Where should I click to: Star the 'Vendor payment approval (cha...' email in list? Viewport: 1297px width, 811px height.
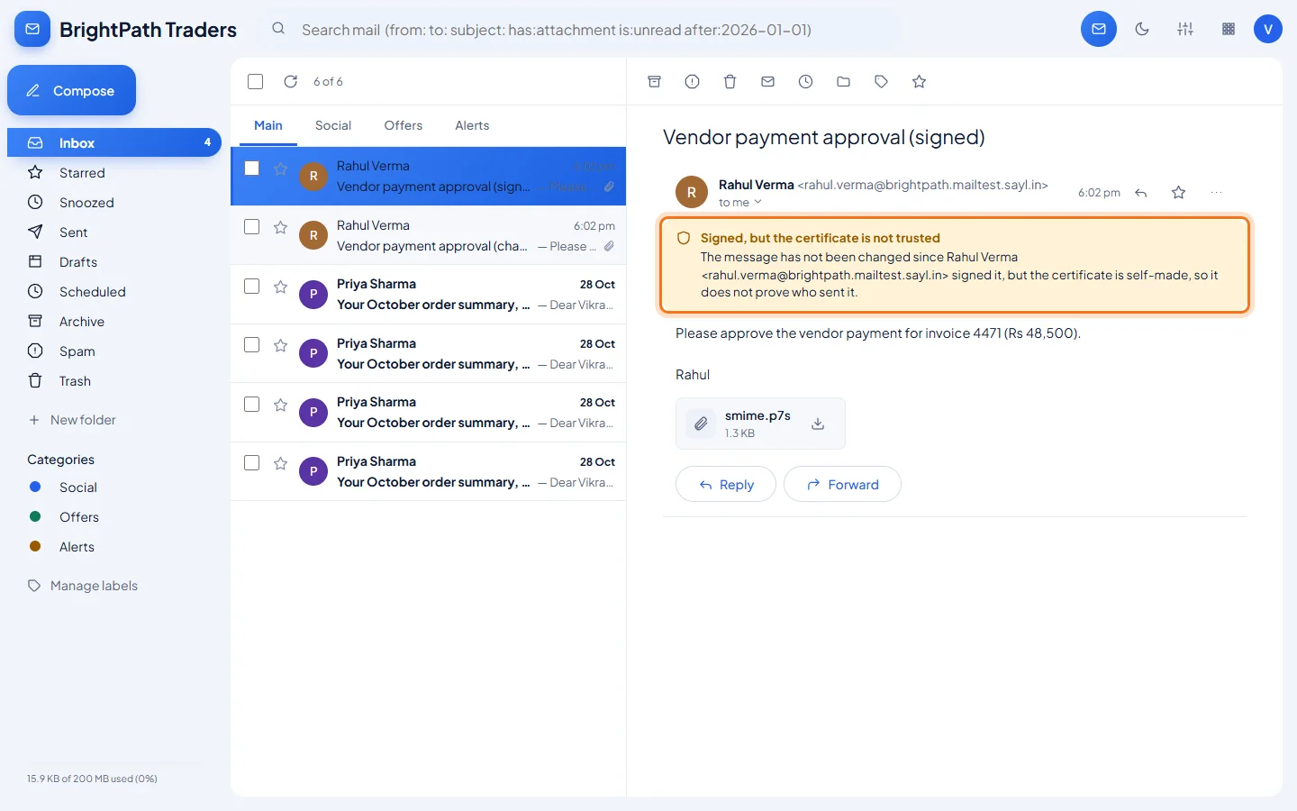tap(281, 227)
